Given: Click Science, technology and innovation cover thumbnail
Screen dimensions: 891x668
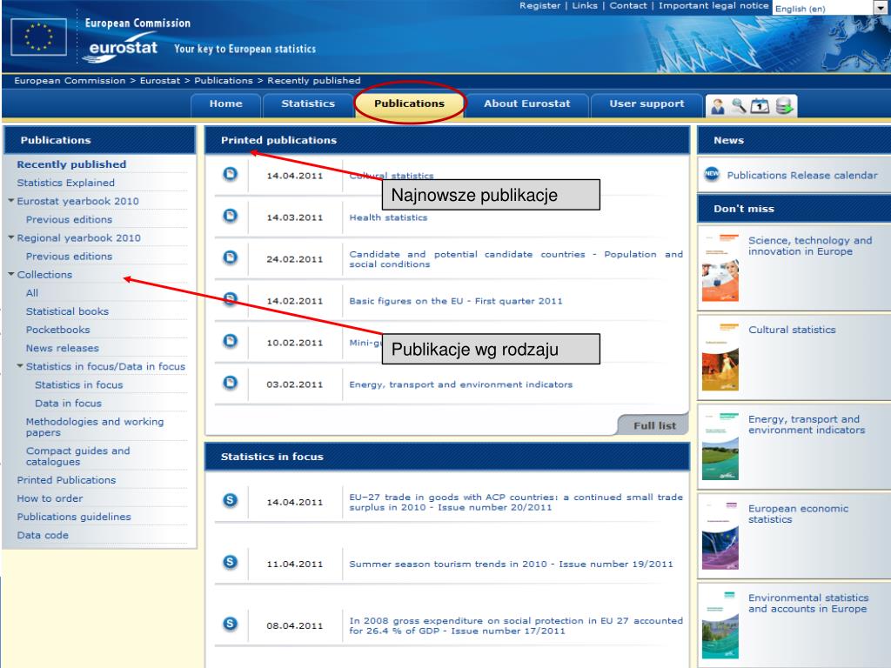Looking at the screenshot, I should [720, 267].
